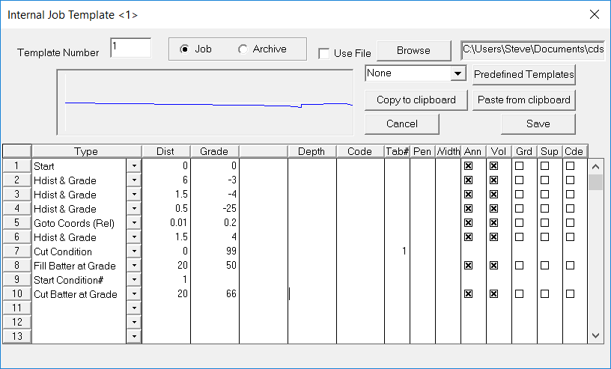Screen dimensions: 611x369
Task: Enable the Use File checkbox
Action: pos(323,53)
